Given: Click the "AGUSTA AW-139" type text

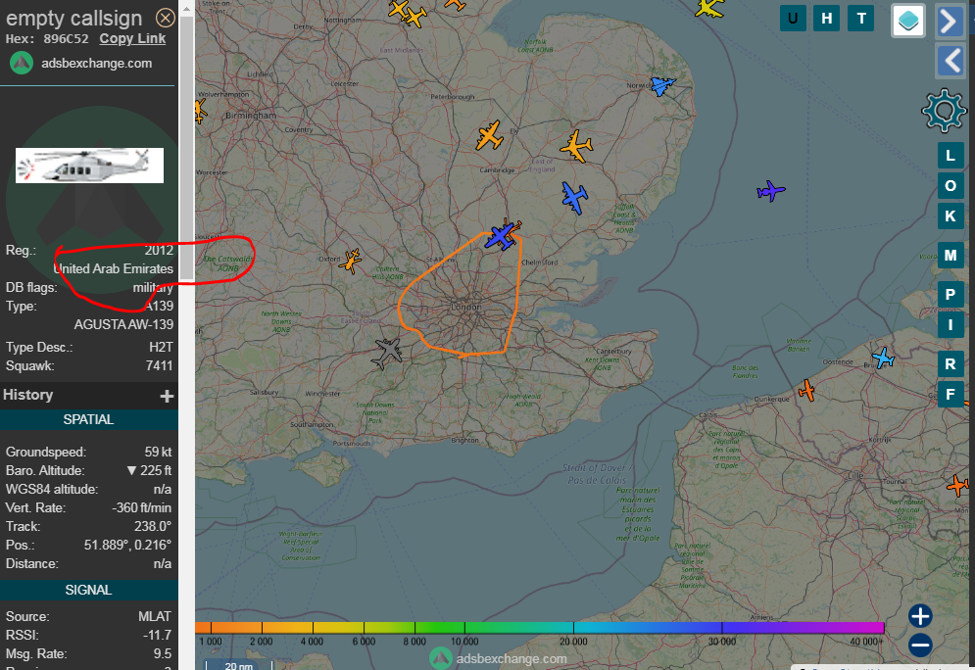Looking at the screenshot, I should tap(123, 324).
